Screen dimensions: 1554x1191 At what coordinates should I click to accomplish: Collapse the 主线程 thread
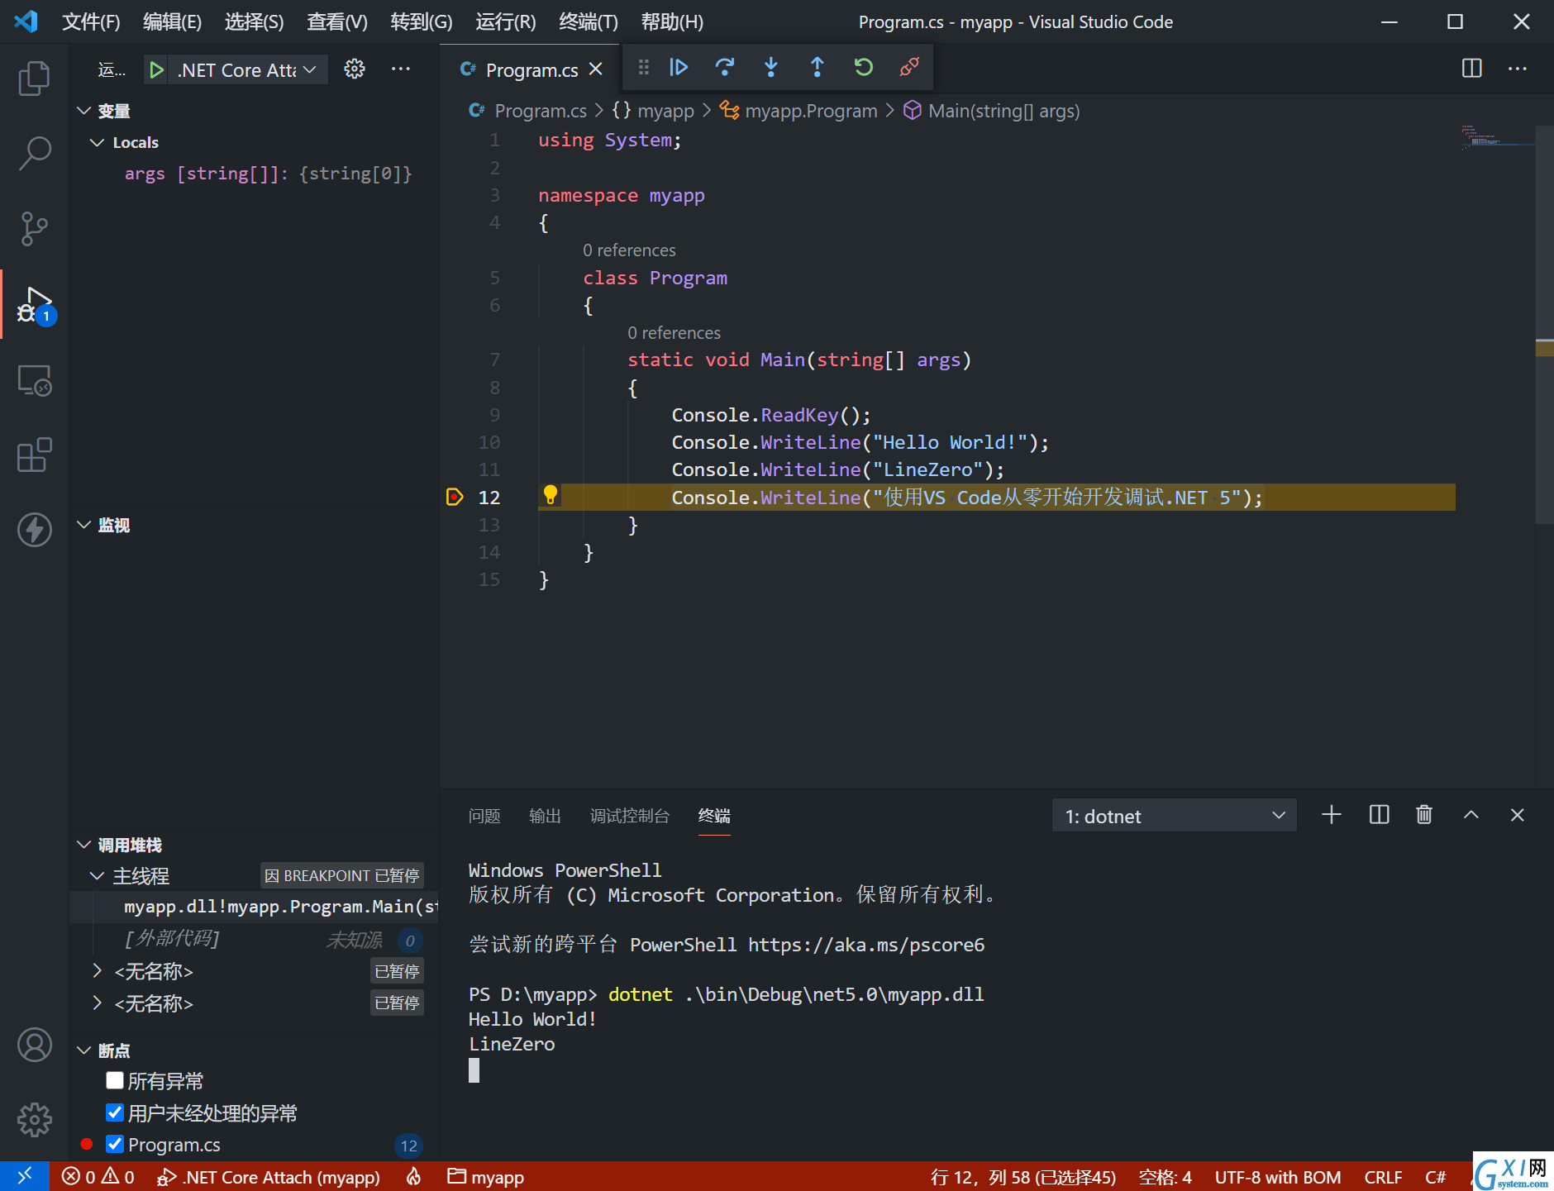point(97,875)
